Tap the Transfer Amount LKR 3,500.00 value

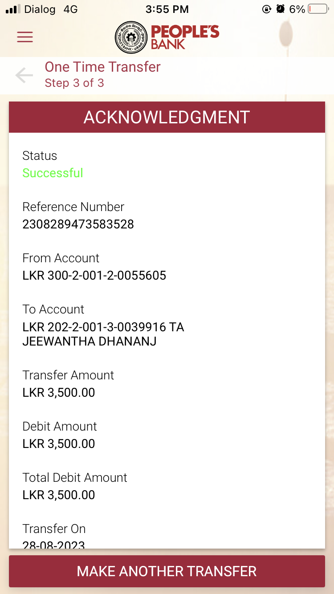click(58, 392)
